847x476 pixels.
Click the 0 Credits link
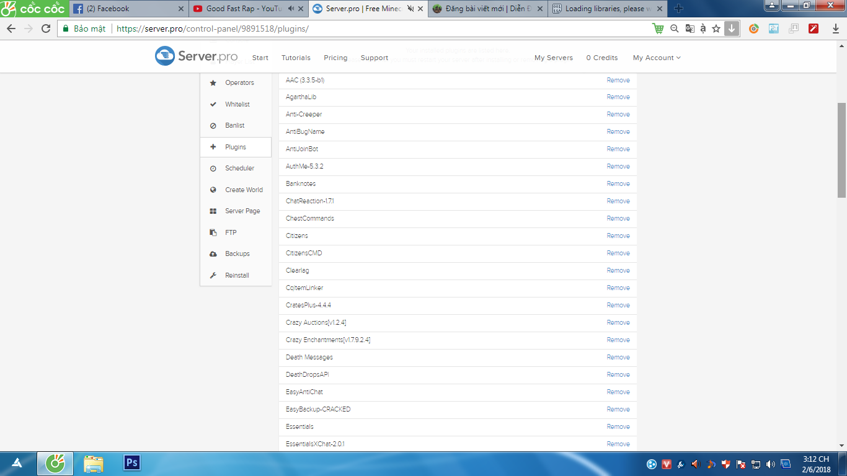click(602, 58)
